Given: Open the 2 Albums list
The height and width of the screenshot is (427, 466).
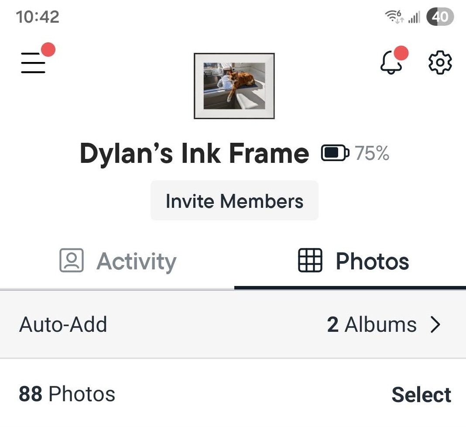Looking at the screenshot, I should 372,325.
